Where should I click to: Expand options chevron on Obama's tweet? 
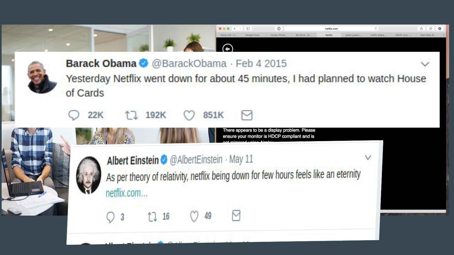425,64
